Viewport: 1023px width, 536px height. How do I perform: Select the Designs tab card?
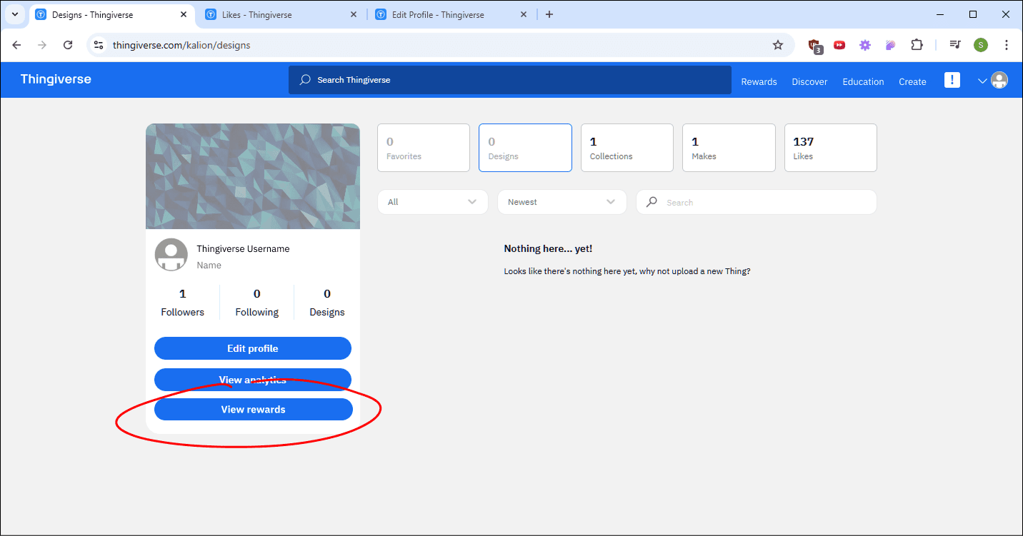point(525,148)
